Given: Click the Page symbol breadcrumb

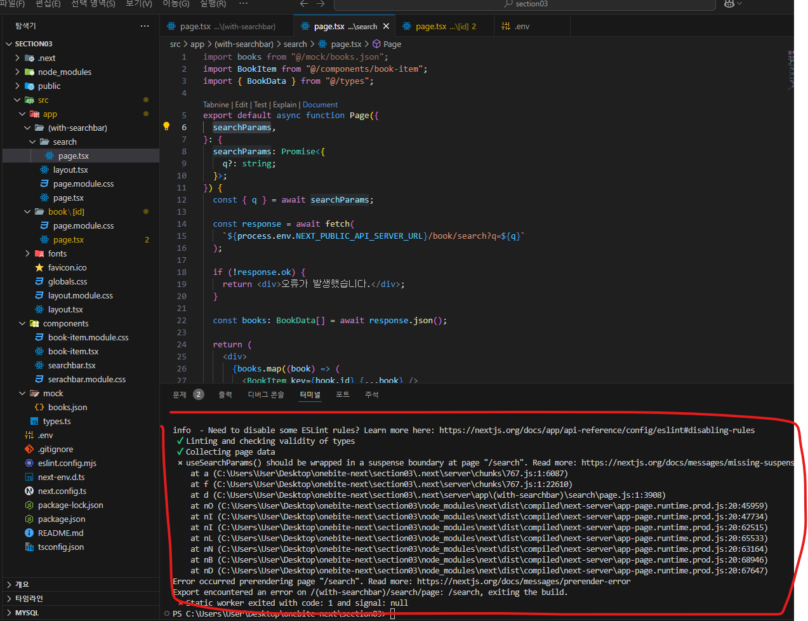Looking at the screenshot, I should point(387,44).
